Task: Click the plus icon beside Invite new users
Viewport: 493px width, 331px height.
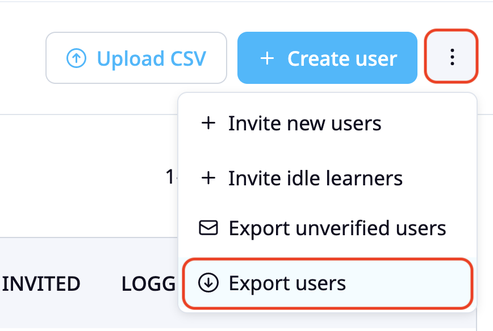Action: 208,123
